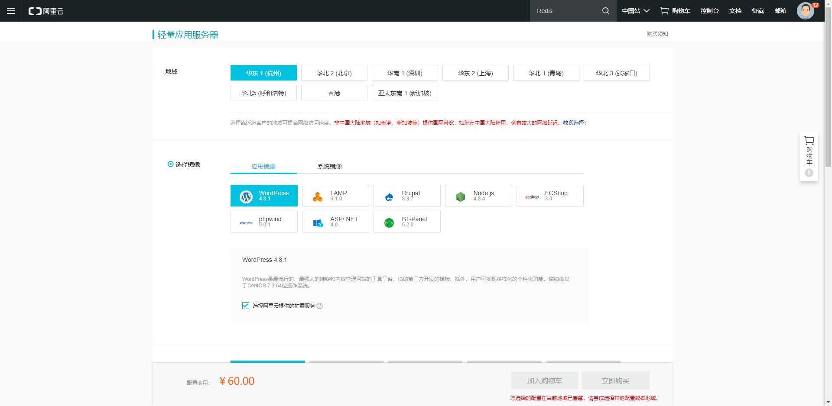Open 控制台 in top navigation
Viewport: 832px width, 406px height.
pyautogui.click(x=710, y=11)
